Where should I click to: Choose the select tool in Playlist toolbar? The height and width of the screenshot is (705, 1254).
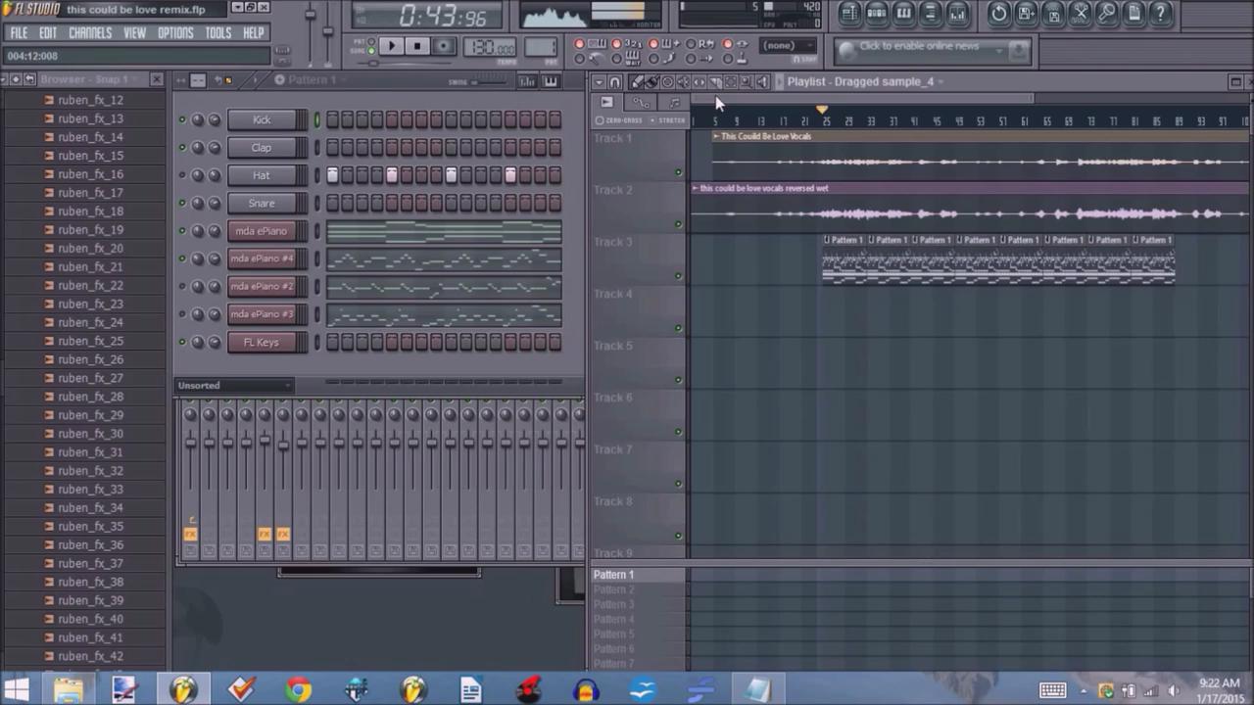coord(730,82)
